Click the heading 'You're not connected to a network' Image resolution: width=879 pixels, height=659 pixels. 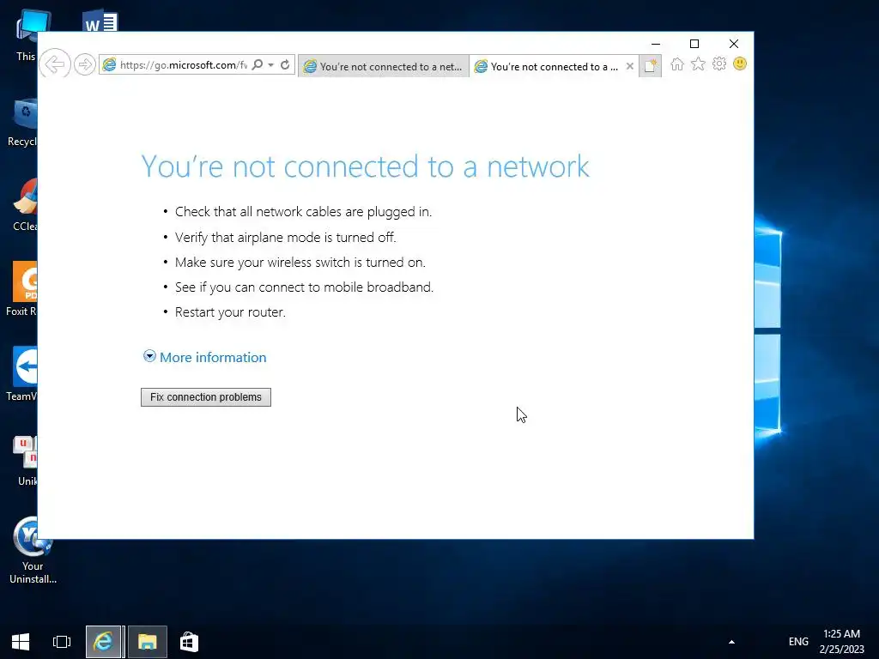[x=366, y=166]
